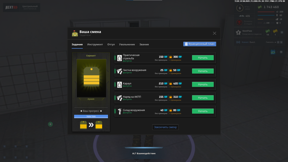Select the Отгул tab
The height and width of the screenshot is (162, 288).
111,44
